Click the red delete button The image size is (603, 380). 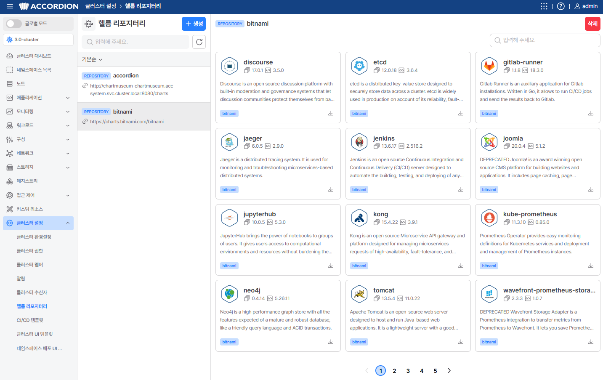[592, 24]
